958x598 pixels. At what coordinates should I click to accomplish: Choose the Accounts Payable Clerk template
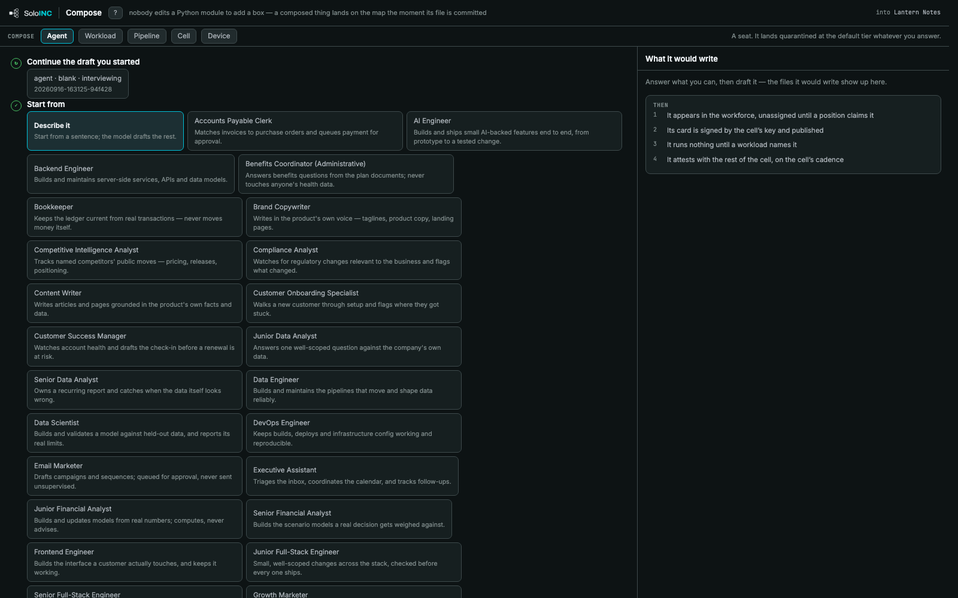[x=295, y=131]
